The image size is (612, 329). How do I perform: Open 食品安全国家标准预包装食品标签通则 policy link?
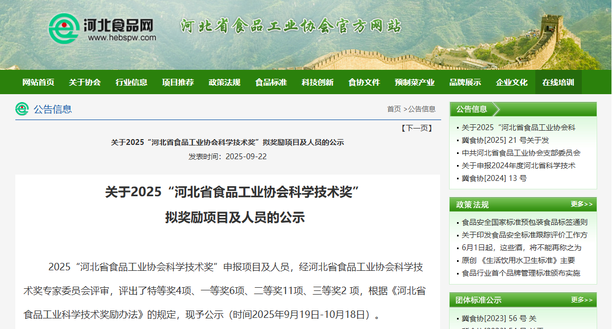tap(524, 222)
